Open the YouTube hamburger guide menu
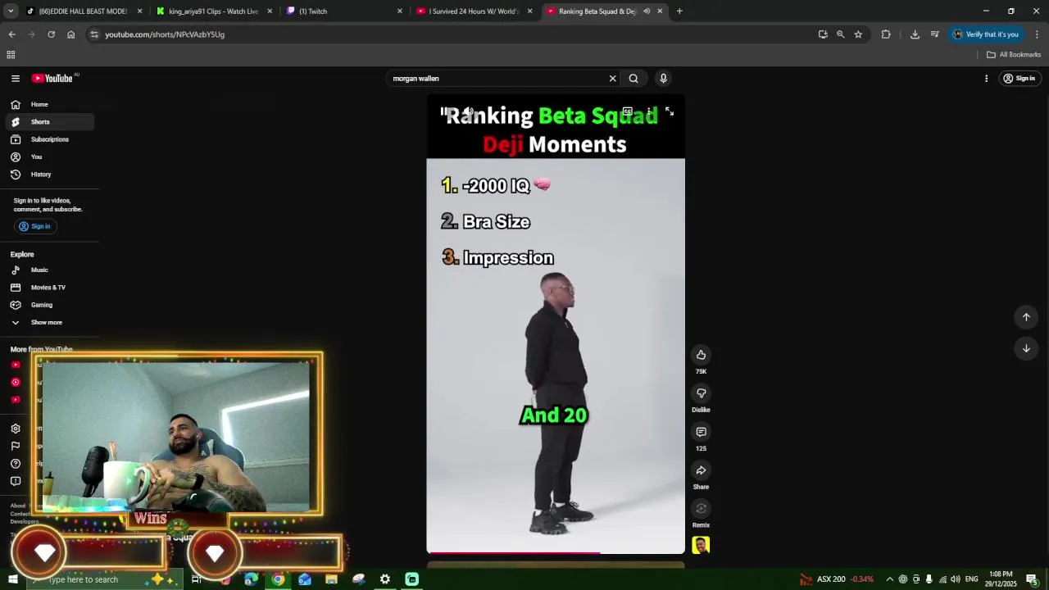Screen dimensions: 1049x590 tap(16, 79)
